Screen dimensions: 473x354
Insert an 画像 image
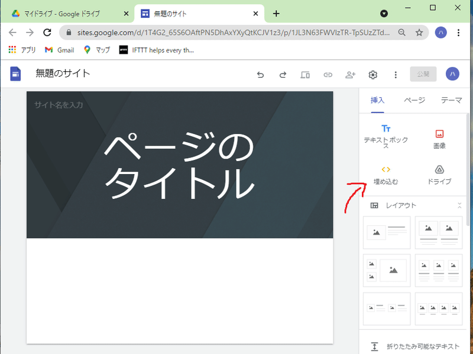439,139
